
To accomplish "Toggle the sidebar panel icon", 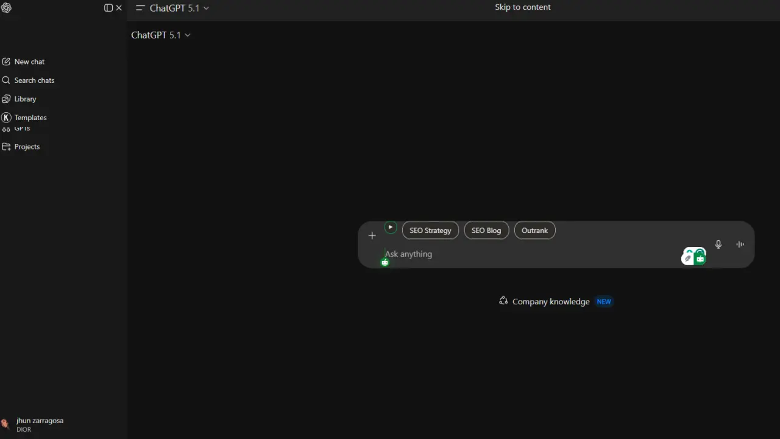I will (x=108, y=8).
